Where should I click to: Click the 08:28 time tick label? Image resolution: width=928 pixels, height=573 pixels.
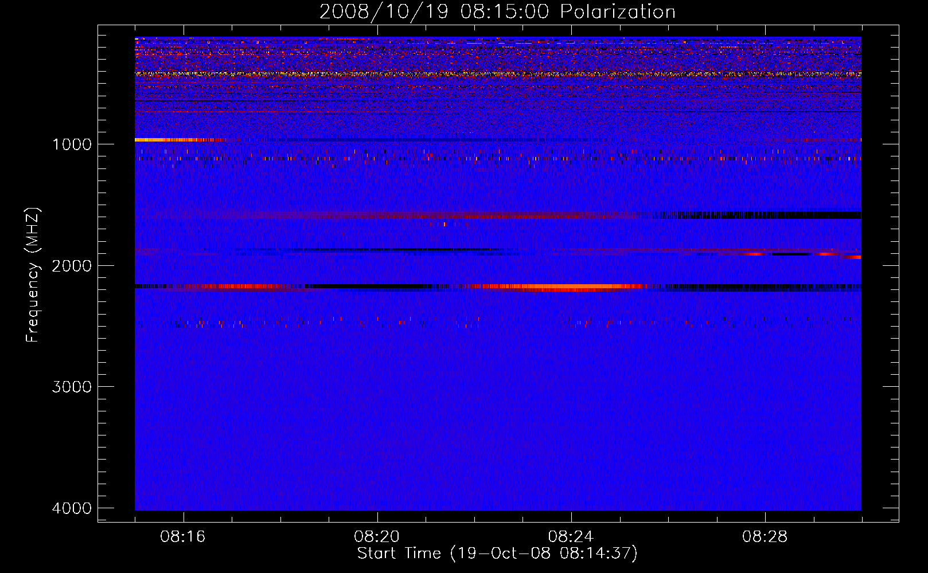coord(765,537)
